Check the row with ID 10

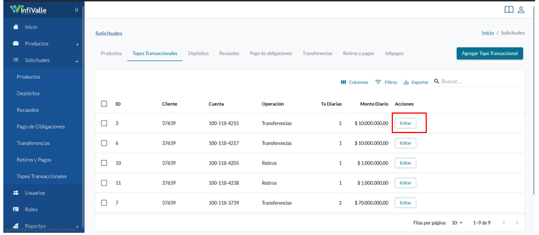(104, 163)
